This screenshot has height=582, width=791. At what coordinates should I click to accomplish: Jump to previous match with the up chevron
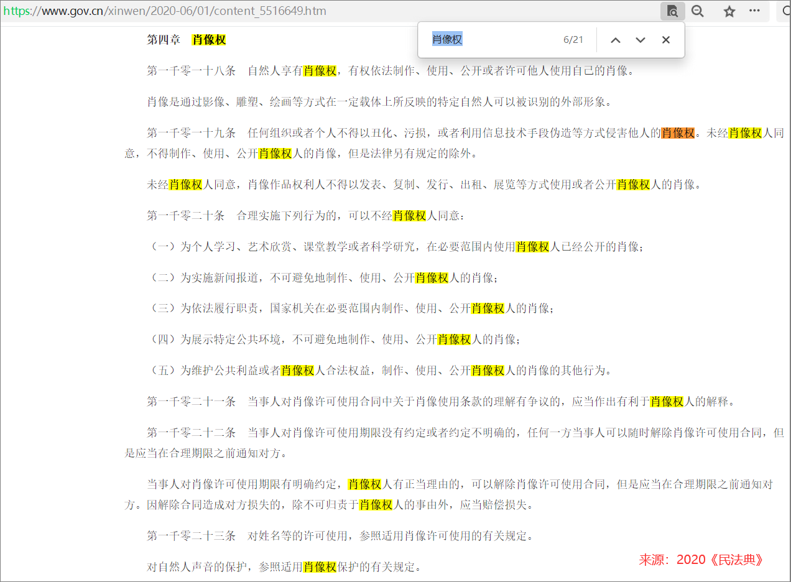click(615, 39)
